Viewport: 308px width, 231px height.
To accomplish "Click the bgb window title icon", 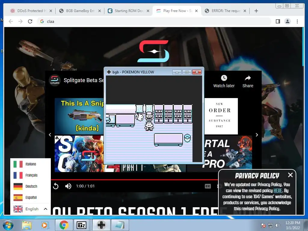I will [109, 72].
